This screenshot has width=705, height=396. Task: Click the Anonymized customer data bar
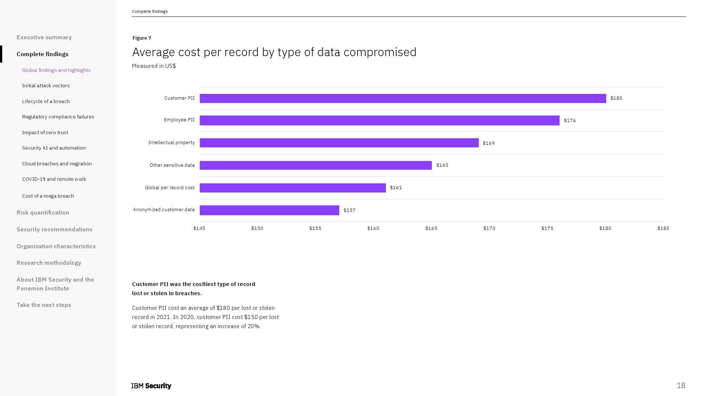pos(269,210)
